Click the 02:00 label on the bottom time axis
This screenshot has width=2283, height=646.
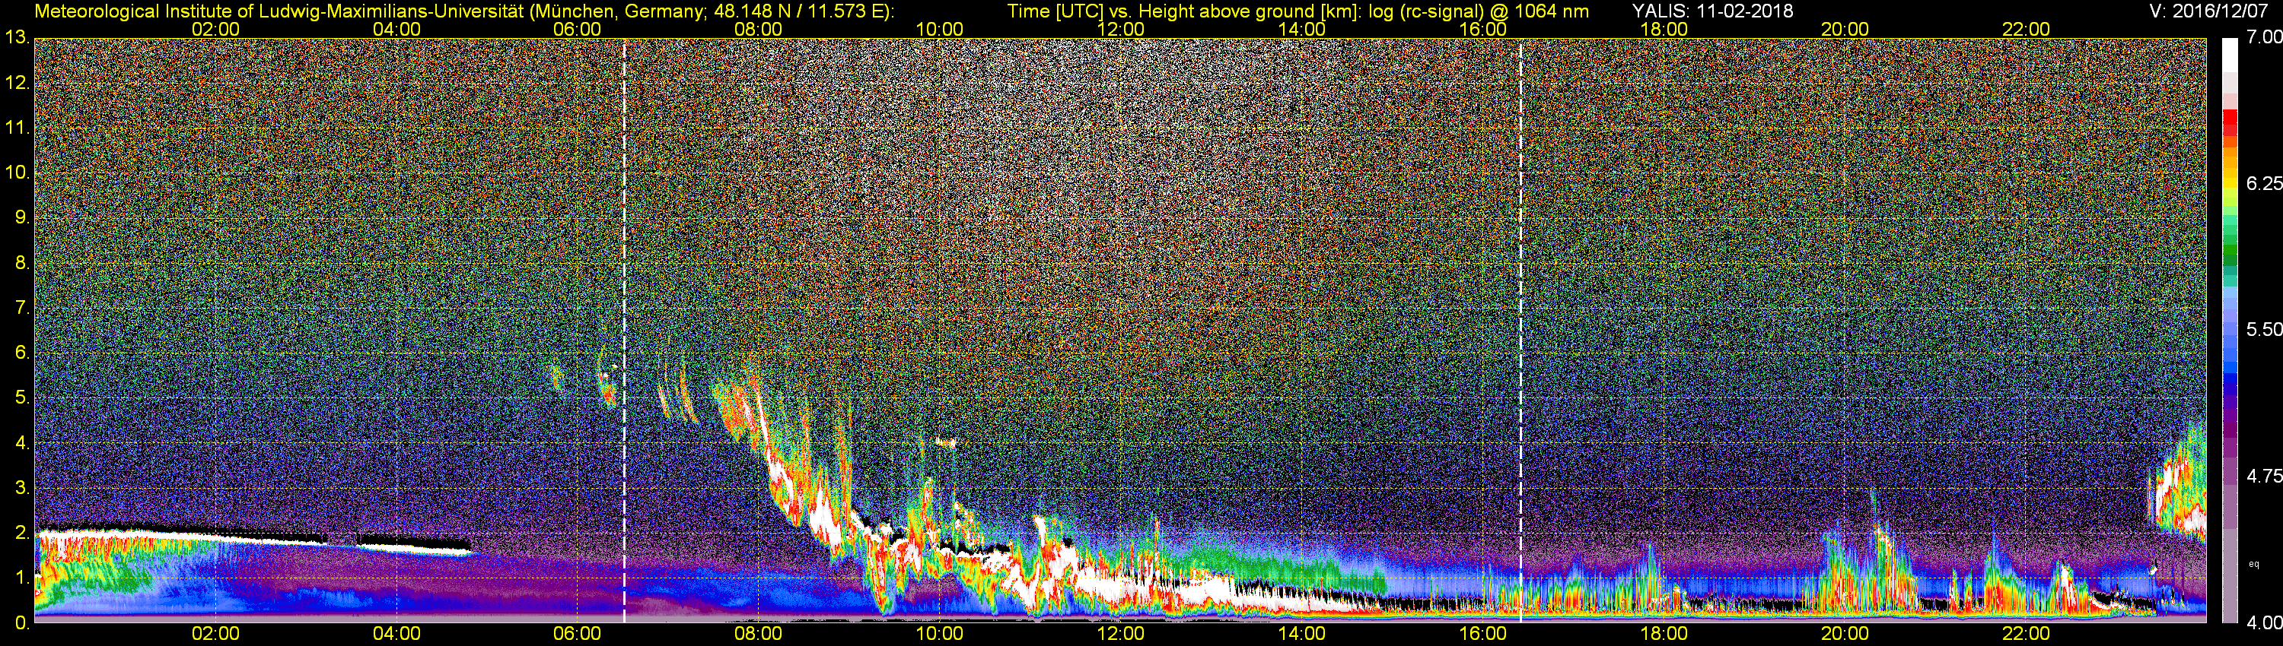(x=215, y=634)
